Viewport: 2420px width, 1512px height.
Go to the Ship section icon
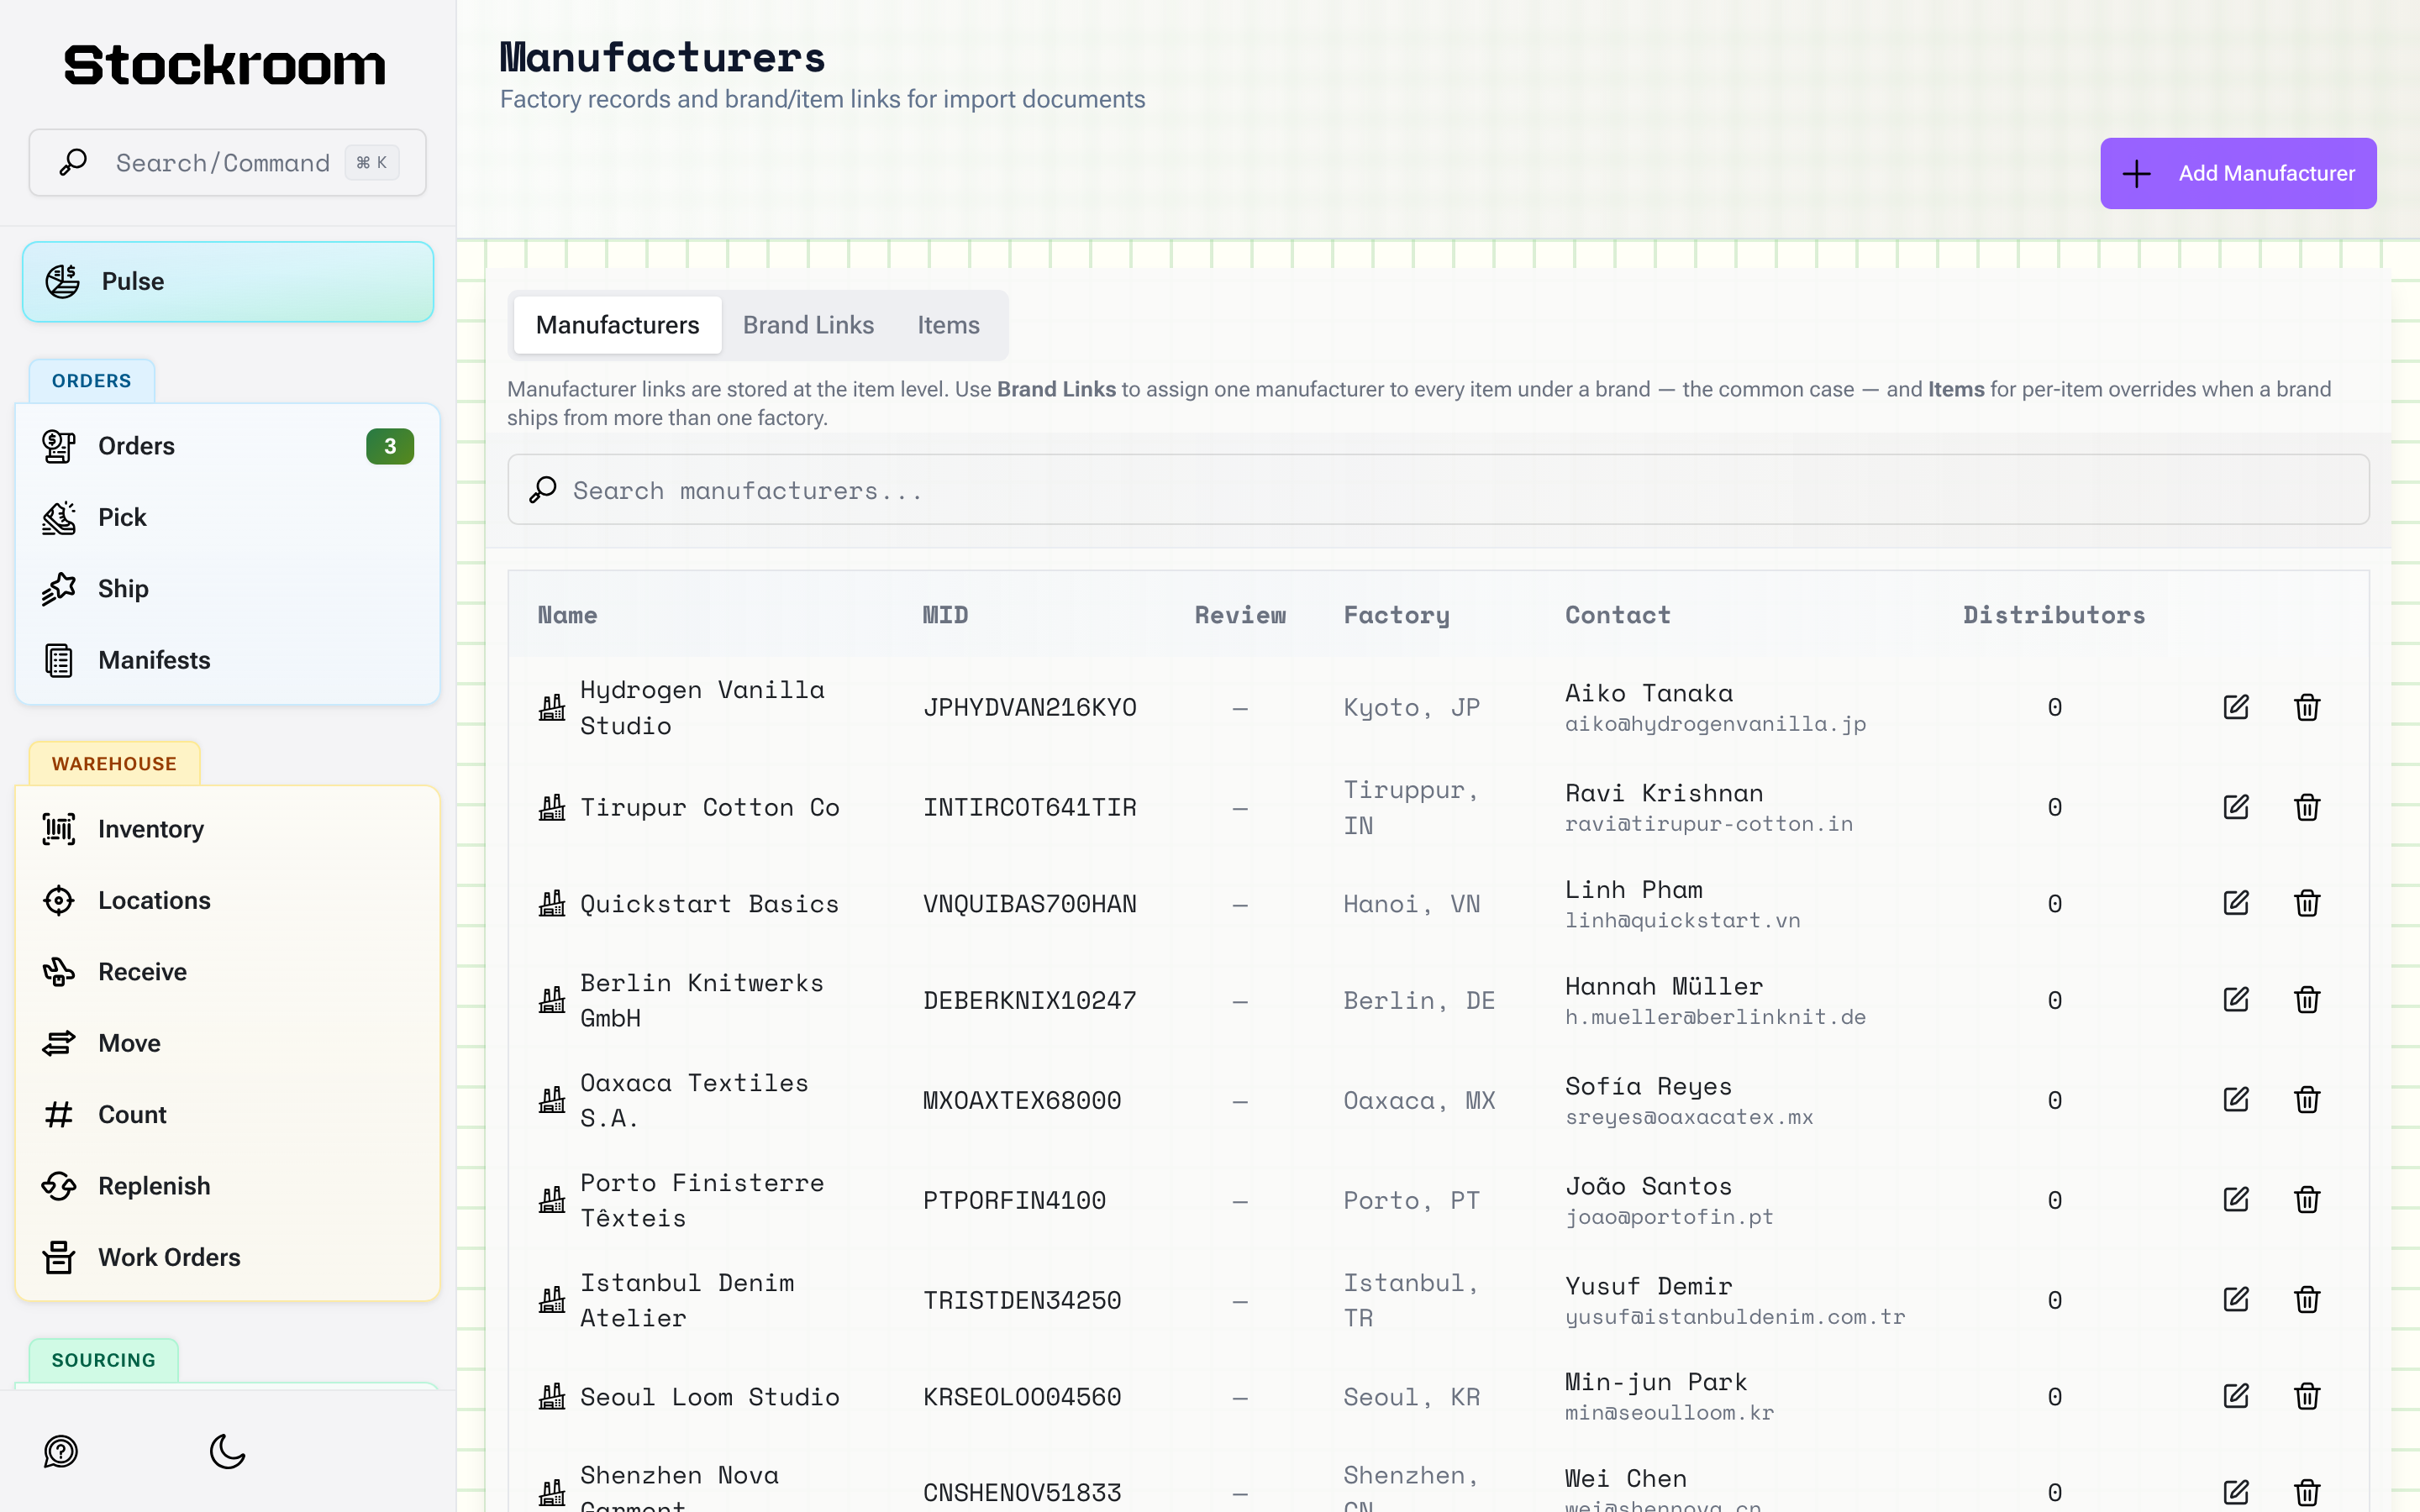coord(59,588)
